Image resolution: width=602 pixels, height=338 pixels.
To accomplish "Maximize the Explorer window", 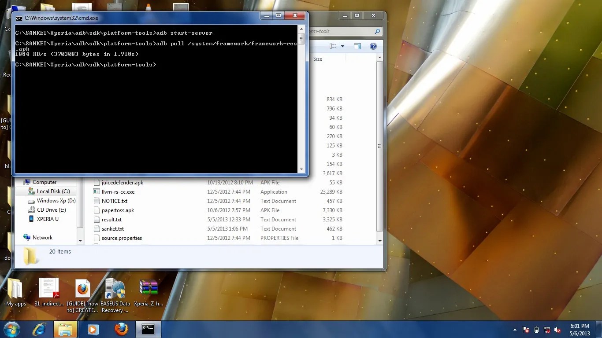I will tap(357, 15).
